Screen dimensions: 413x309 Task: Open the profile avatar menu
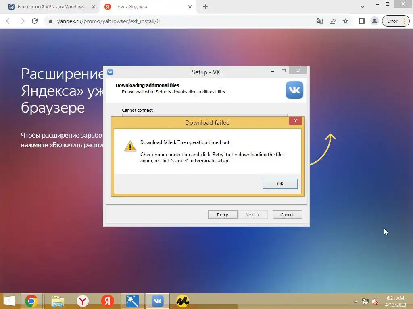[374, 21]
